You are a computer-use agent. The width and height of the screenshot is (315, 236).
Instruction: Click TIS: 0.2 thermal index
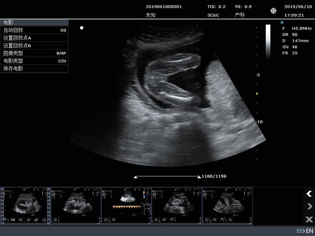point(216,7)
